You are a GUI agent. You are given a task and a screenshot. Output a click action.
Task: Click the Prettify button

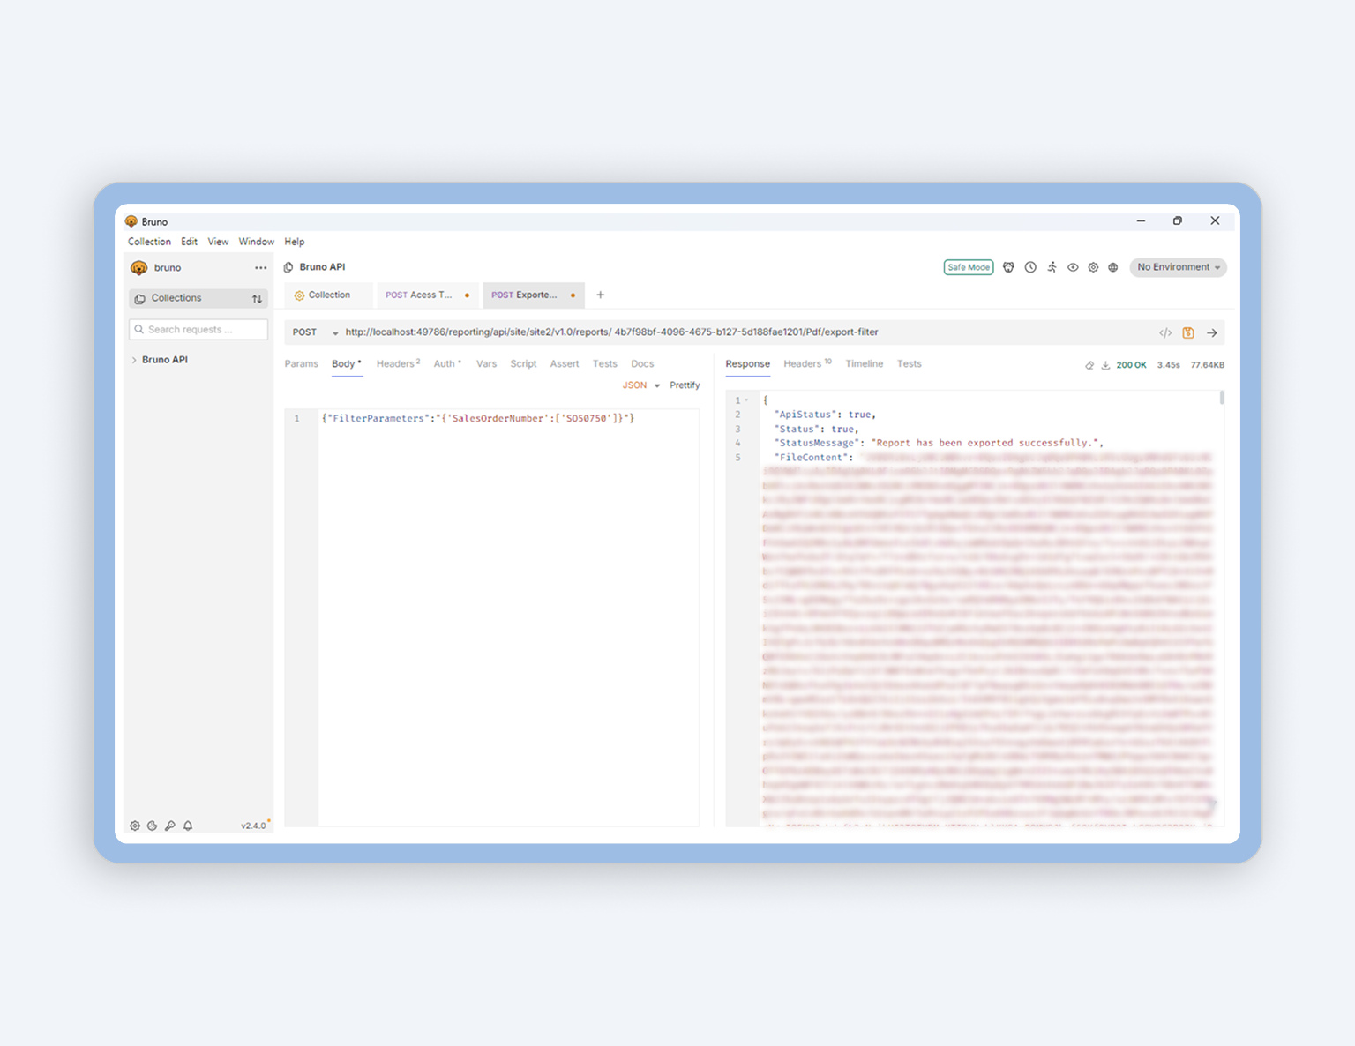point(685,385)
